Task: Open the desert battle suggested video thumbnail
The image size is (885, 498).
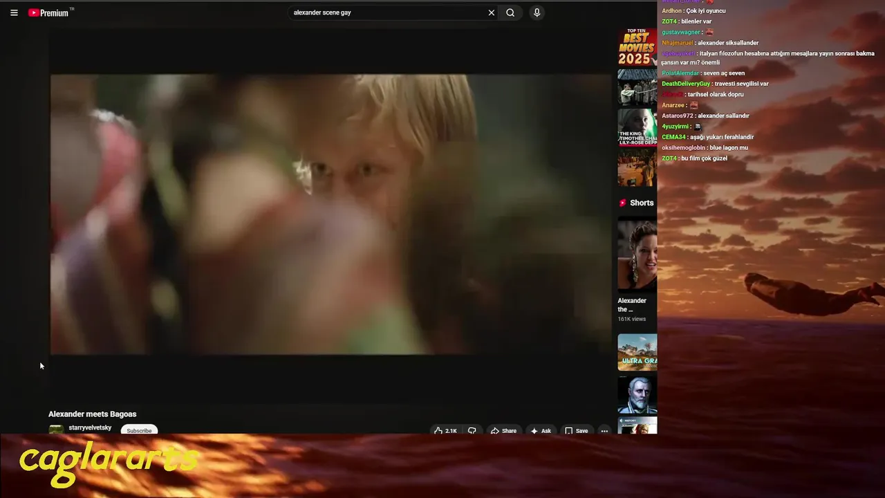Action: click(x=637, y=167)
